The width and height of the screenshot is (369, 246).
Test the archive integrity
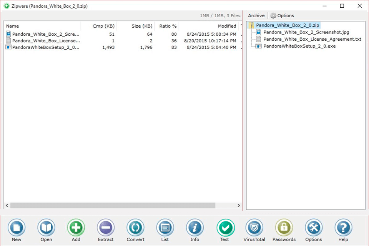click(x=224, y=230)
